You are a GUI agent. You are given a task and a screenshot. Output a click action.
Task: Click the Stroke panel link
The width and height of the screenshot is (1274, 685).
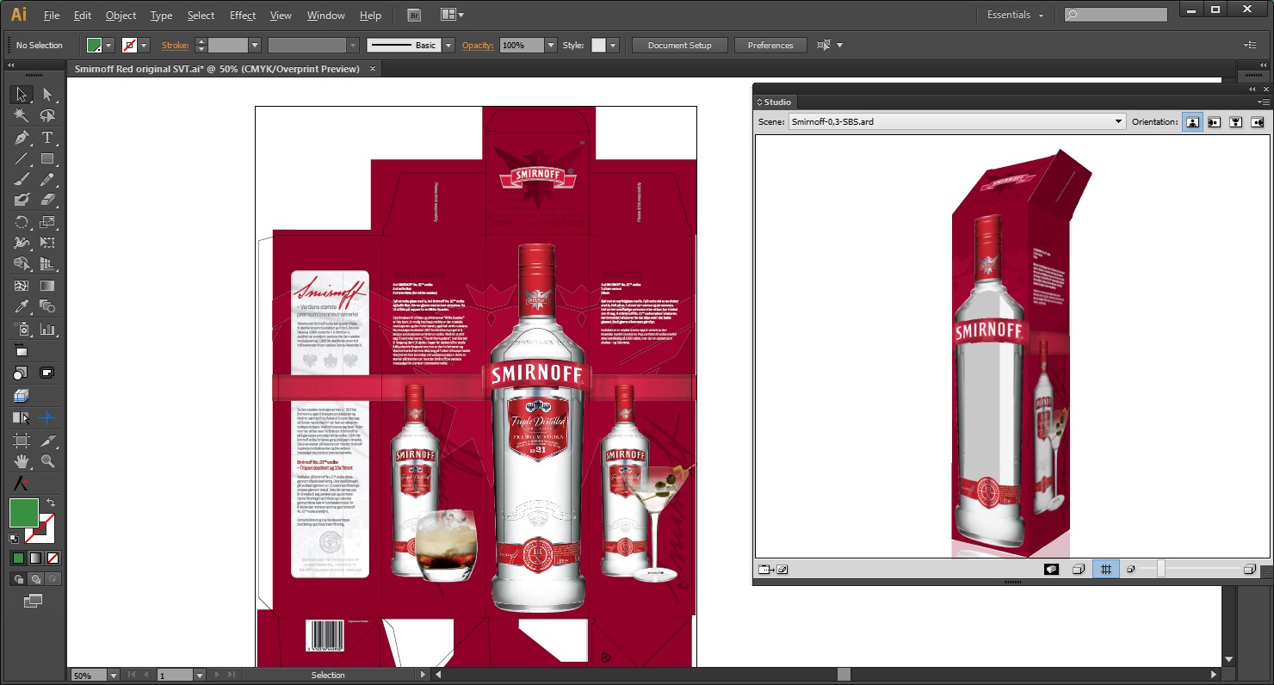175,46
